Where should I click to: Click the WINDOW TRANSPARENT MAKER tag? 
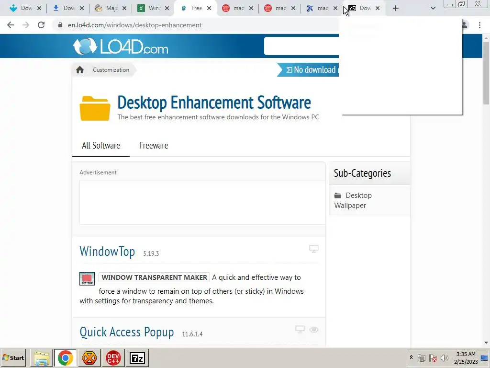(155, 277)
